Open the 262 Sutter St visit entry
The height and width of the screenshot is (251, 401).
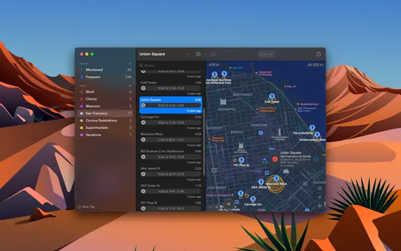(171, 191)
